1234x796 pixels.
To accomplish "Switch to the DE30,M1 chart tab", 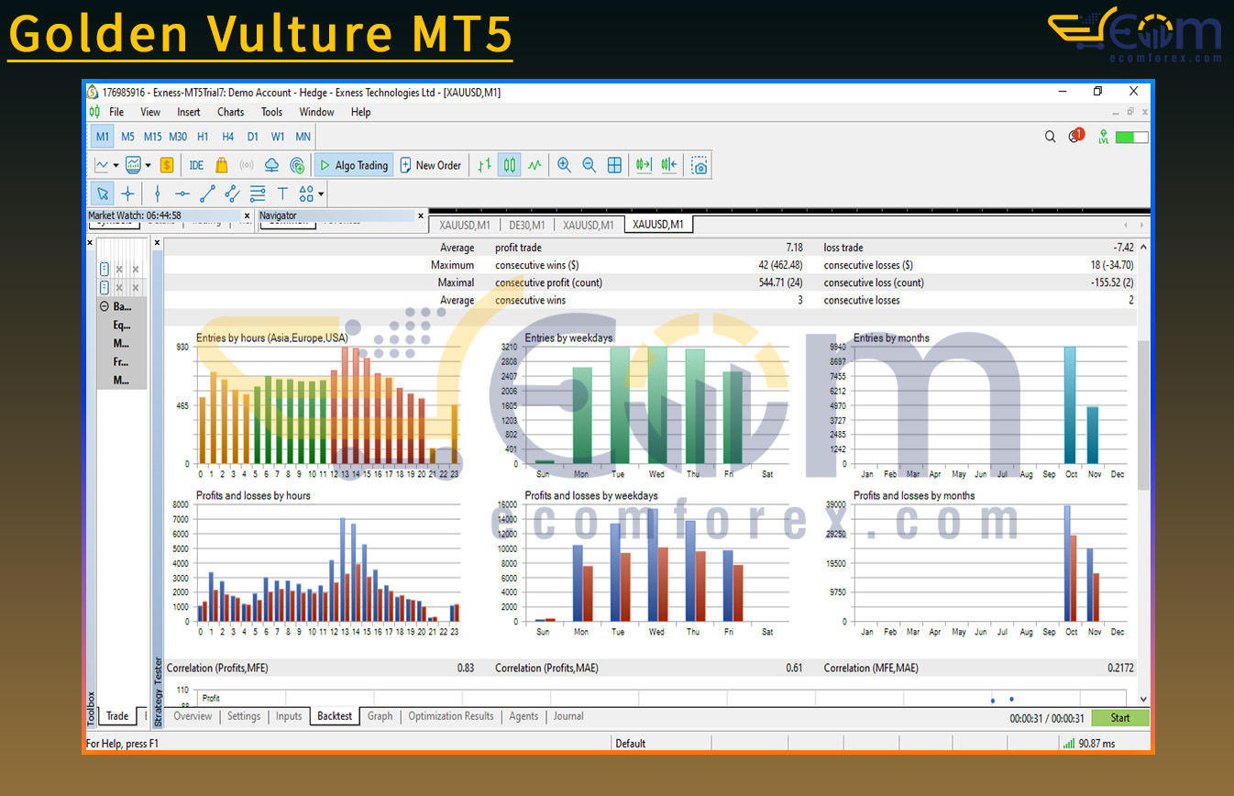I will [526, 225].
